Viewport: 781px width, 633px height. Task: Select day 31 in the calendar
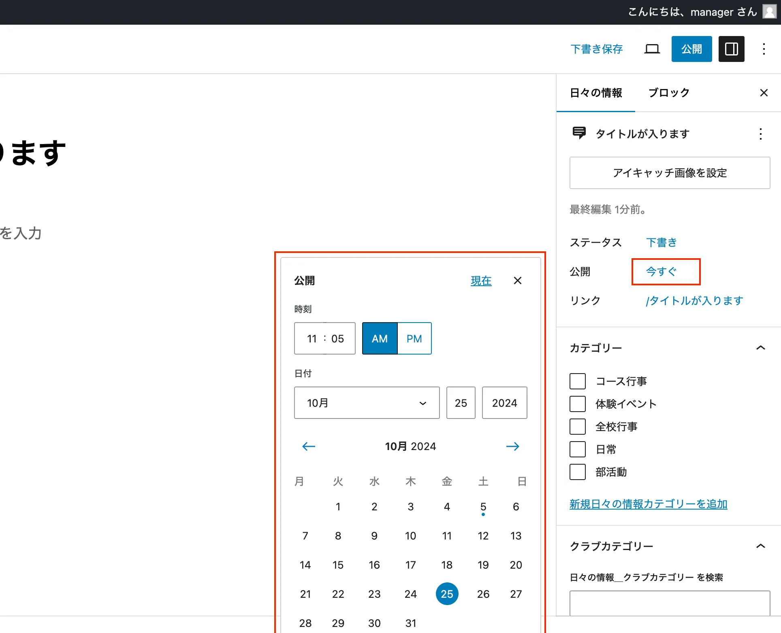tap(410, 623)
